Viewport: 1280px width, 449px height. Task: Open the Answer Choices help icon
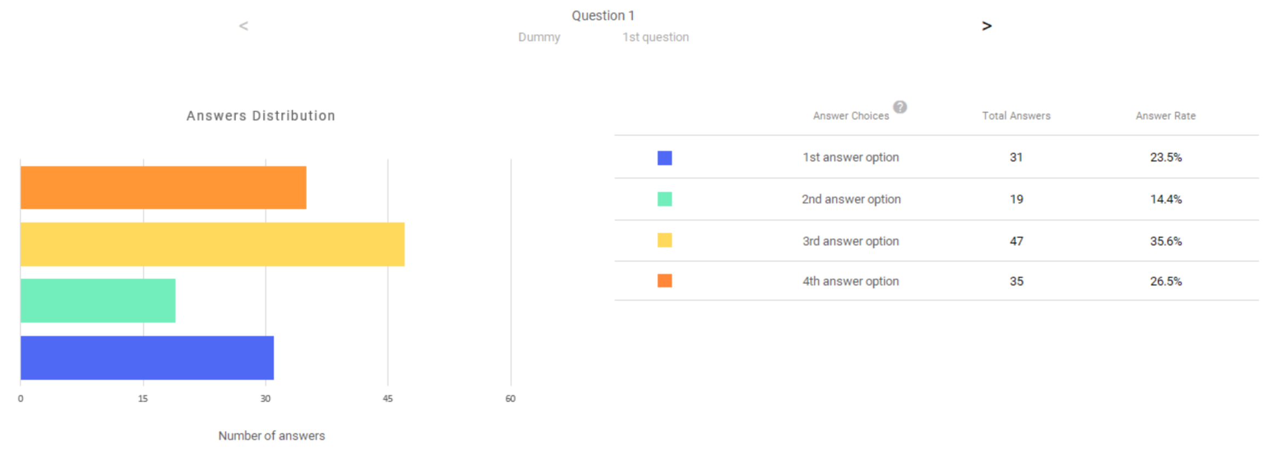900,107
